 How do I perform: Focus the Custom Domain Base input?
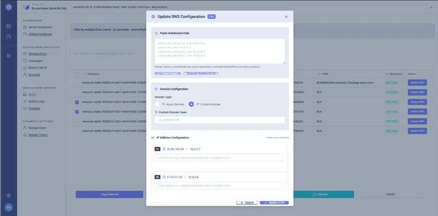(219, 120)
